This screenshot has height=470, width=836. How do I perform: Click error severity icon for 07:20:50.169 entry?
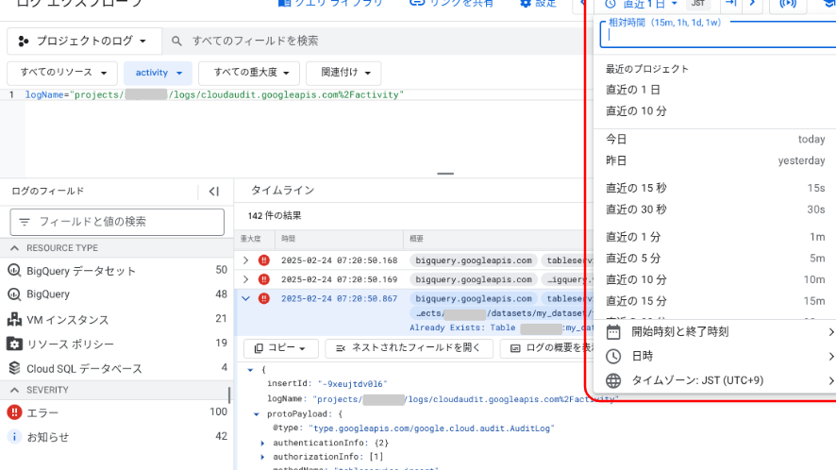[264, 279]
